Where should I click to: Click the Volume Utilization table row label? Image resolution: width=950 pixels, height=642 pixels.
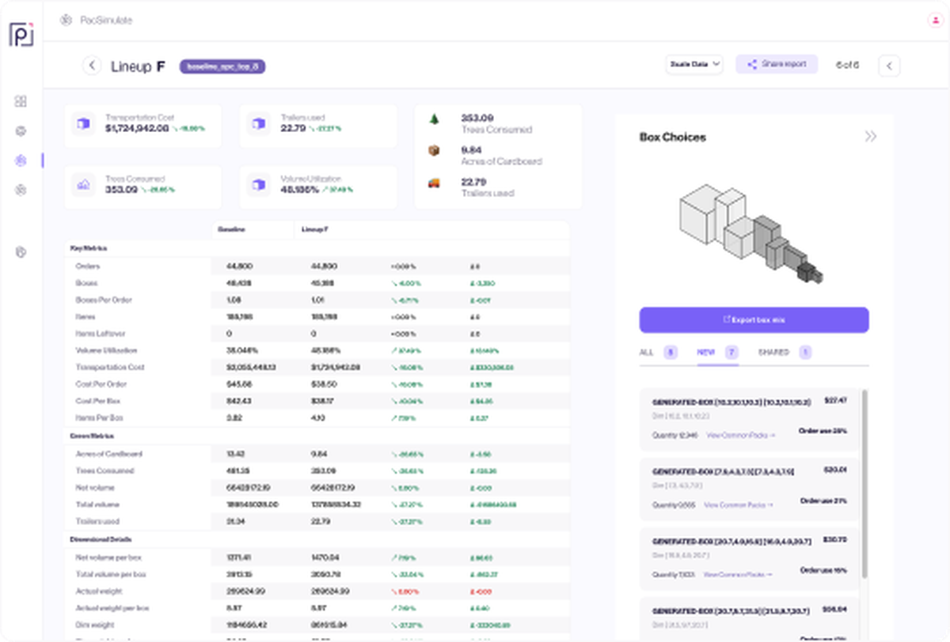[107, 350]
